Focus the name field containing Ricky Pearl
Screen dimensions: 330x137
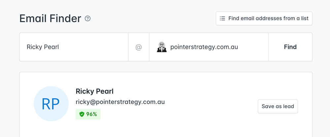coord(74,47)
